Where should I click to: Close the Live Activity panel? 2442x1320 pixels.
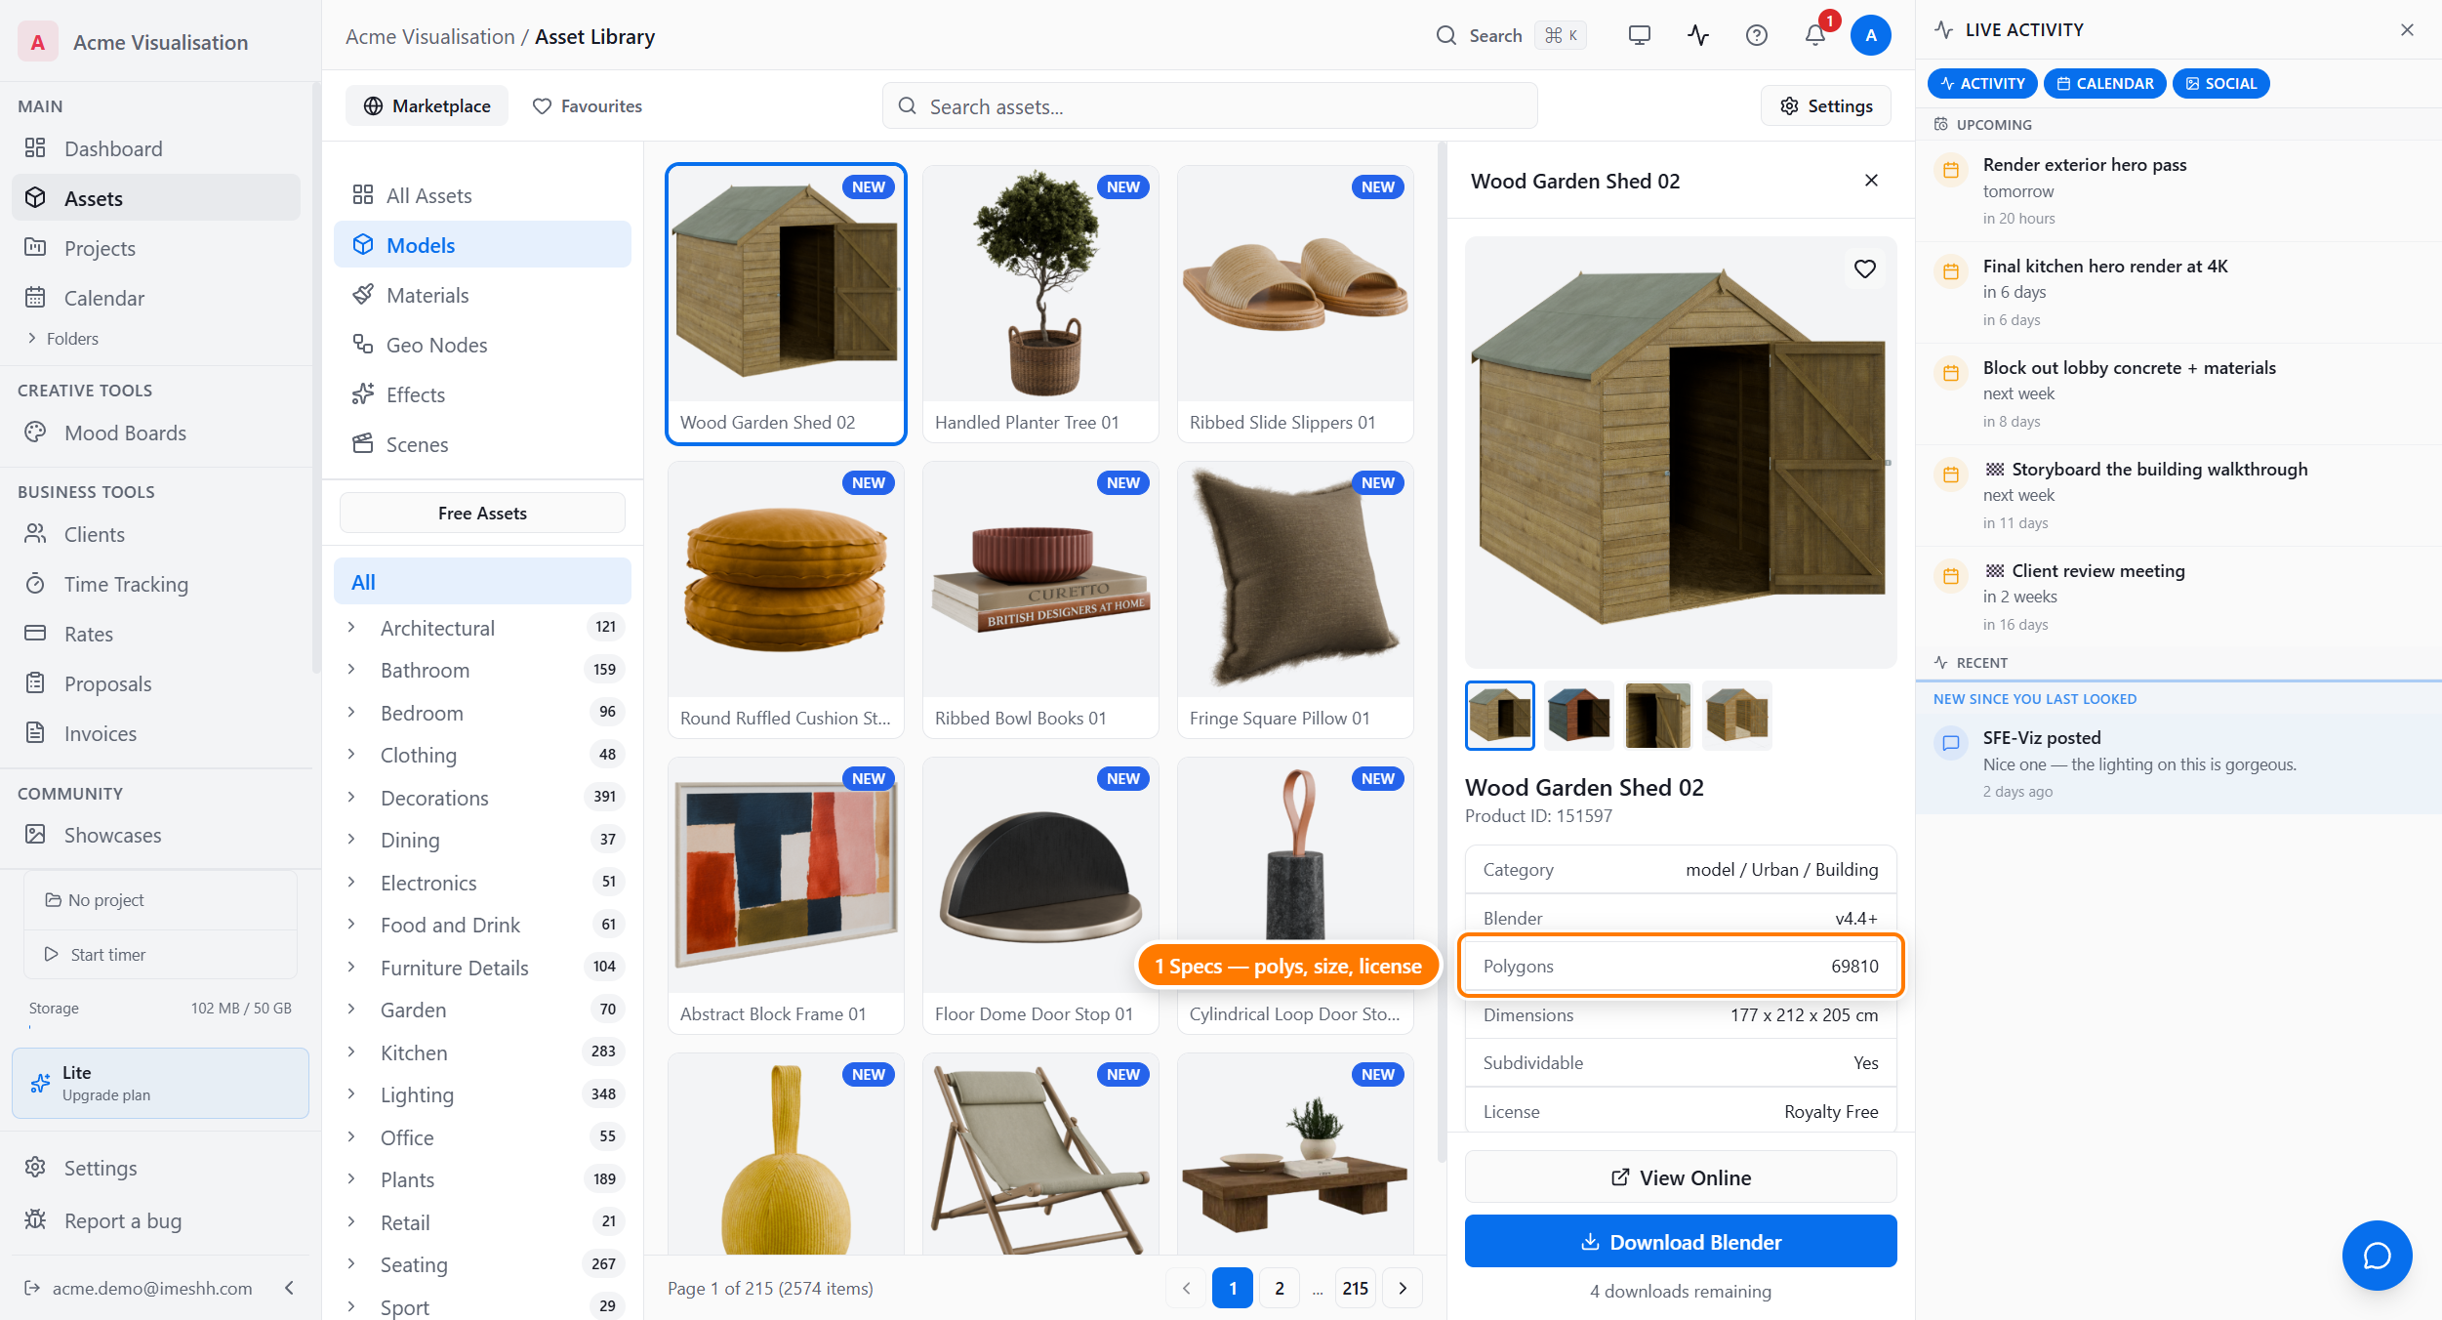click(2408, 30)
